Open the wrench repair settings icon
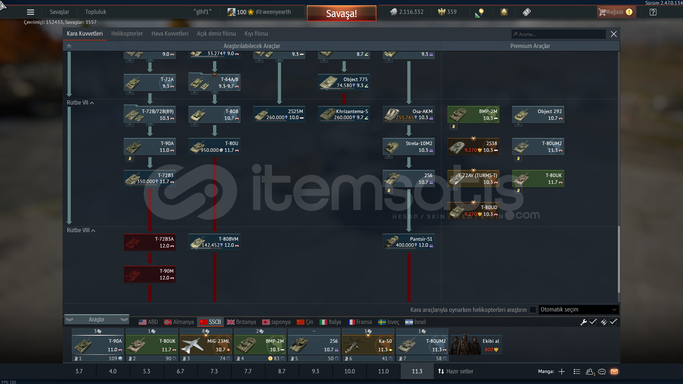The height and width of the screenshot is (384, 683). tap(583, 322)
